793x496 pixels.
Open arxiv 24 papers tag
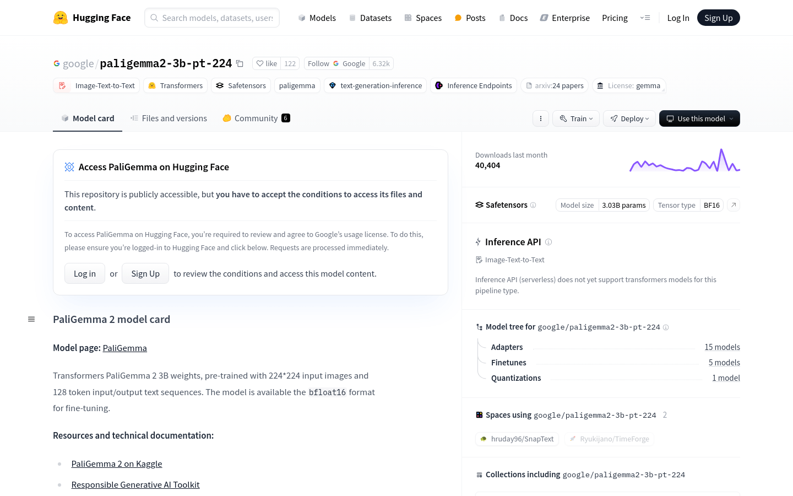(x=555, y=85)
